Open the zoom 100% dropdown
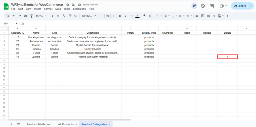The image size is (256, 127). 41,16
